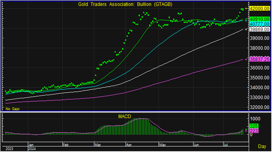Click the yellow arrow marker beside 42000.00

click(246, 8)
